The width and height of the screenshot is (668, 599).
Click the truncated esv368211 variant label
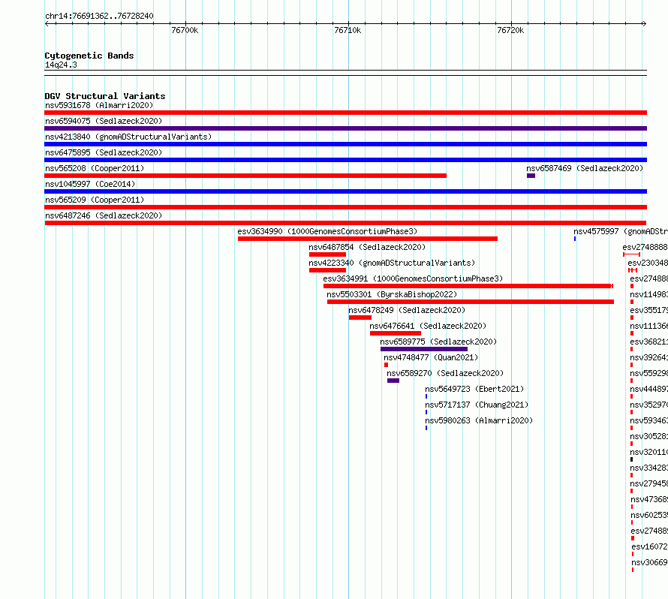pyautogui.click(x=648, y=342)
